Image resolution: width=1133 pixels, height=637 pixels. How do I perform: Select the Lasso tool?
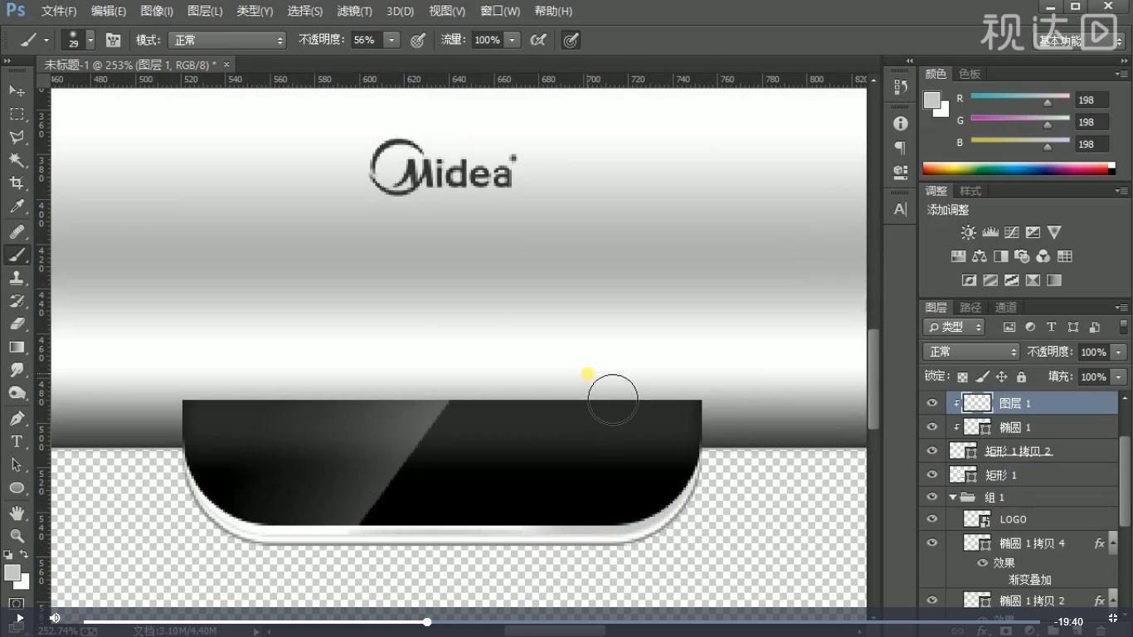[17, 137]
